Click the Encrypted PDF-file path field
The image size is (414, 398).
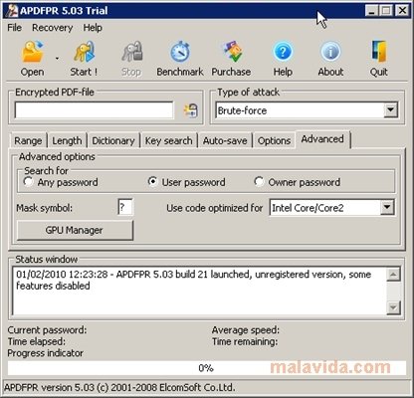tap(94, 110)
